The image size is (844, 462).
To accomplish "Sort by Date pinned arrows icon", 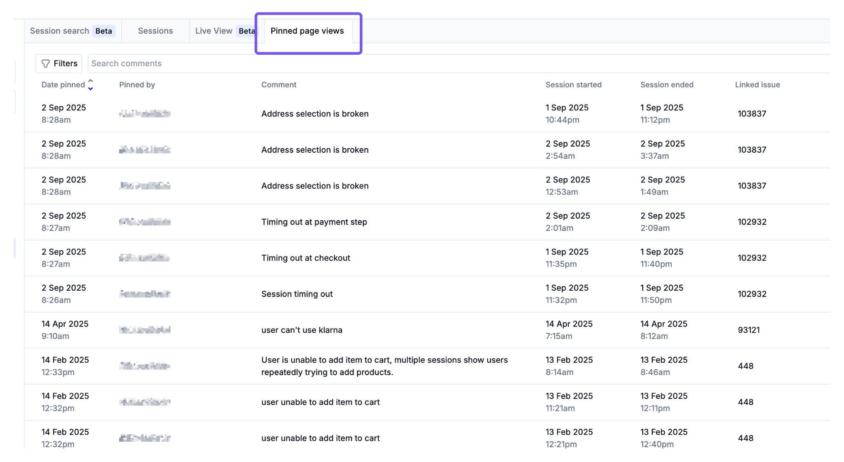I will coord(91,85).
